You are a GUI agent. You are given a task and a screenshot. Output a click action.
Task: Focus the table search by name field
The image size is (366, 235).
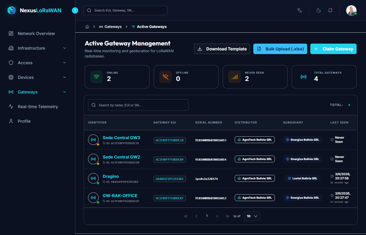click(138, 105)
